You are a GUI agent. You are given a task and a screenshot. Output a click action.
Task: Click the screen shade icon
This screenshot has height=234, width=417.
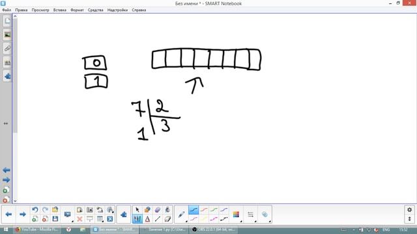(x=90, y=219)
